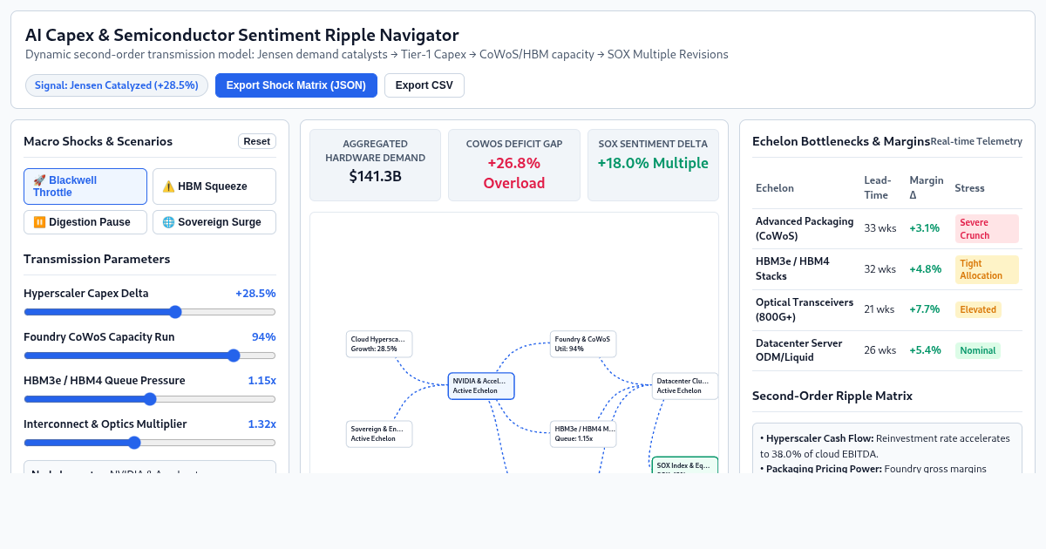The image size is (1046, 549).
Task: Click the Signal: Jensen Catalyzed badge
Action: pos(117,85)
